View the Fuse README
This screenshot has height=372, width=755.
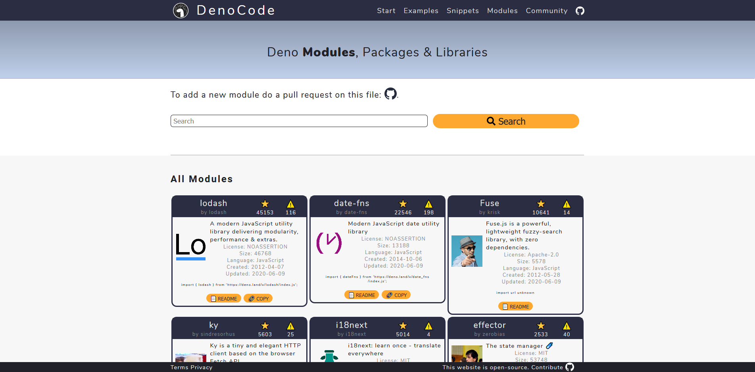pos(515,306)
